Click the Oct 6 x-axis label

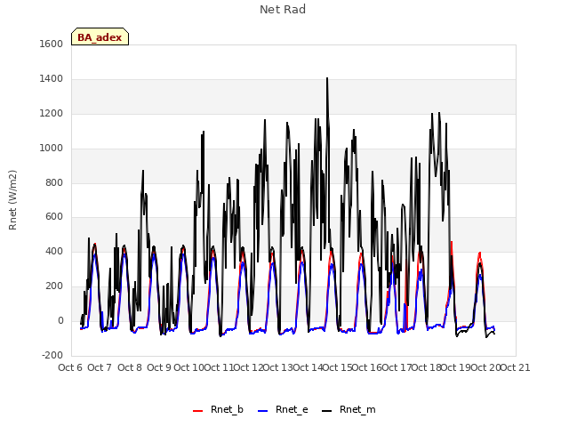pyautogui.click(x=70, y=367)
